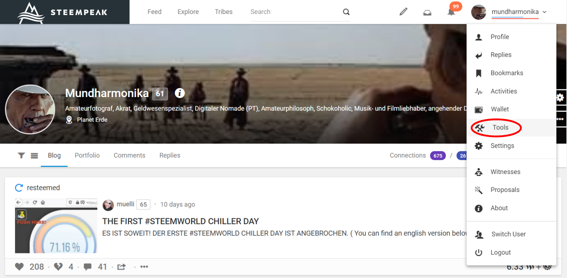Open Bookmarks from user menu

pyautogui.click(x=511, y=73)
